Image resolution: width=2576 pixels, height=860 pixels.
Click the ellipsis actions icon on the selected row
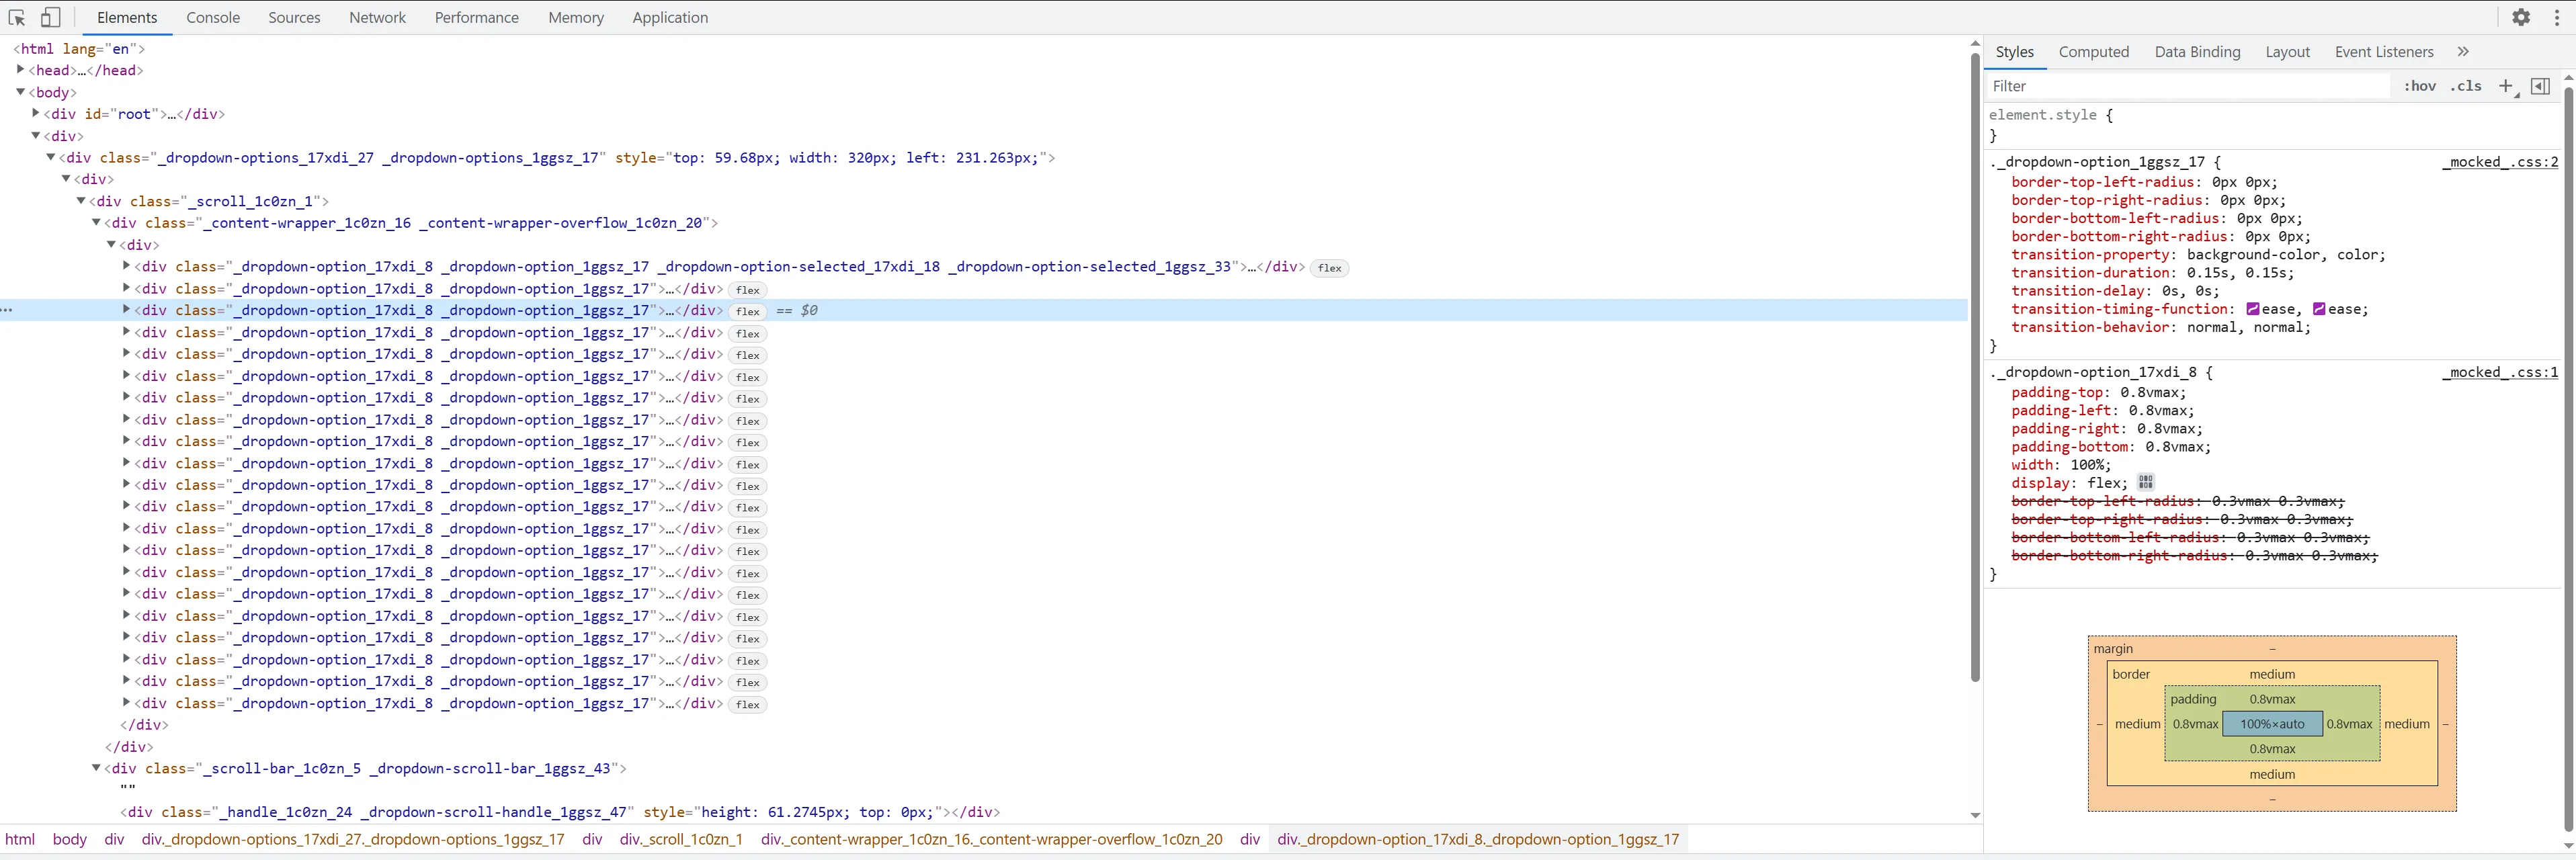pos(7,310)
